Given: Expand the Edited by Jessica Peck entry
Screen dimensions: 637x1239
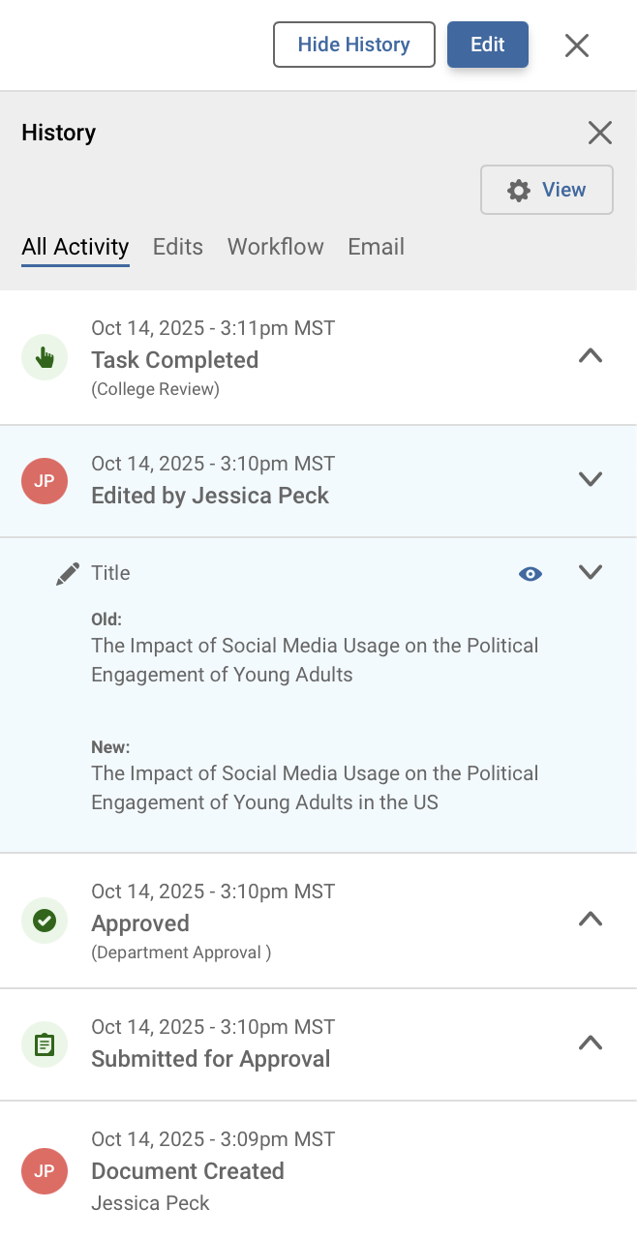Looking at the screenshot, I should pyautogui.click(x=590, y=479).
